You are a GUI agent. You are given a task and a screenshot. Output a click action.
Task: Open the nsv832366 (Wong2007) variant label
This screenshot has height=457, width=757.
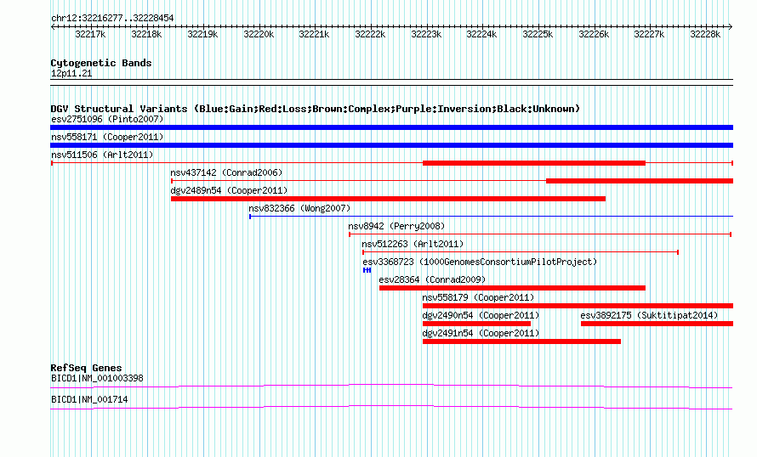pos(299,208)
